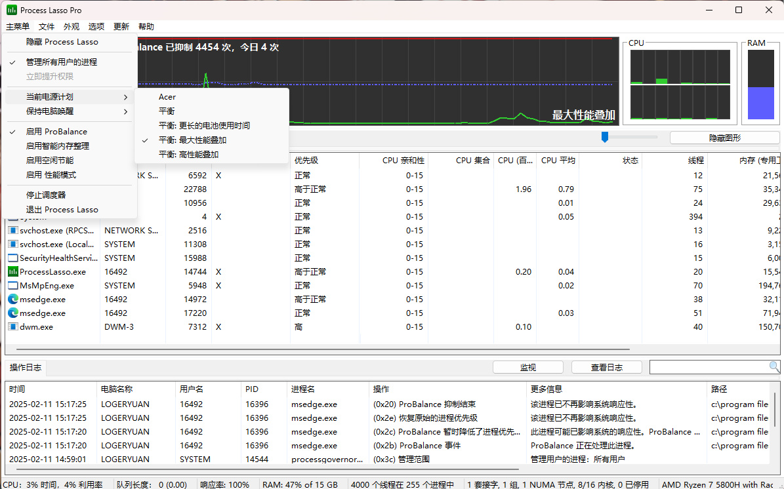Click the 监视 button

(528, 367)
